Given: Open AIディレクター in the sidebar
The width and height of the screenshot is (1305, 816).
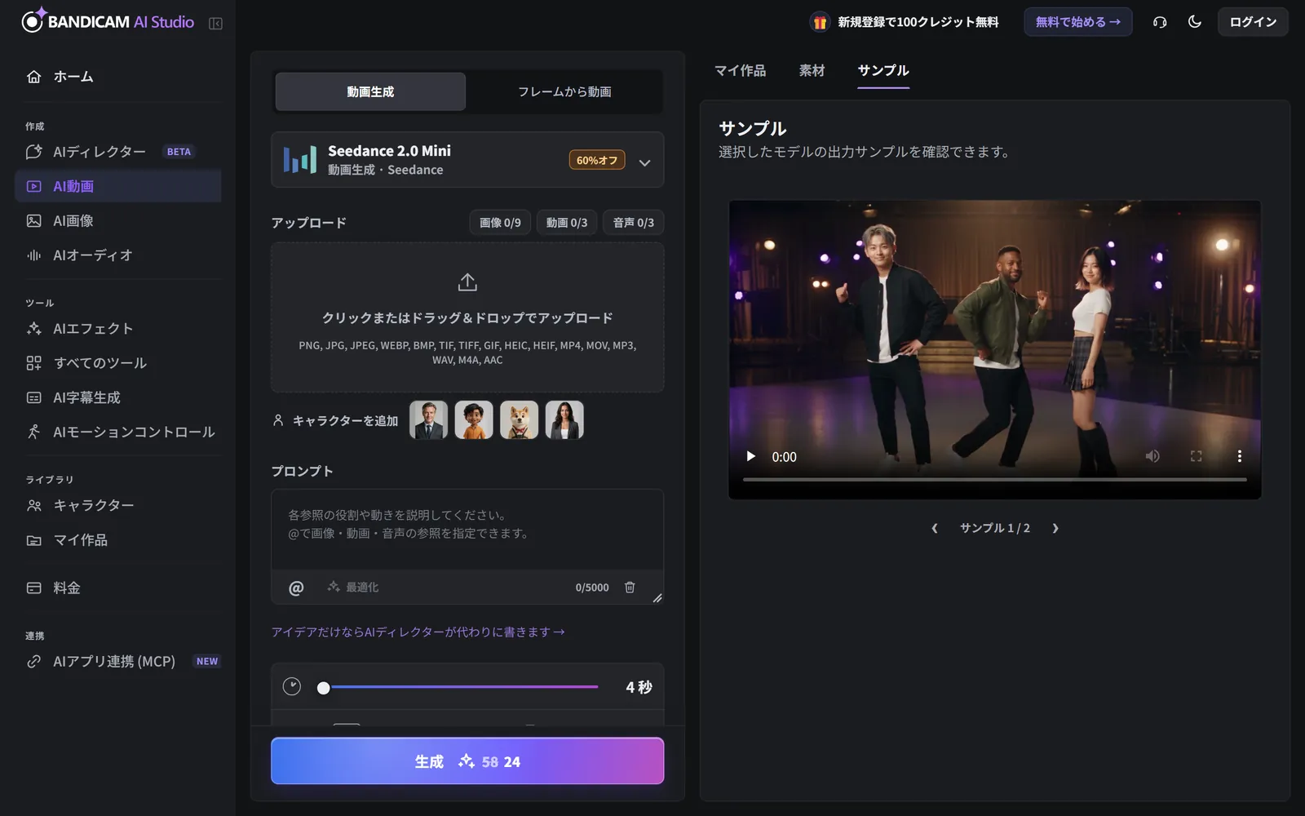Looking at the screenshot, I should pyautogui.click(x=118, y=152).
